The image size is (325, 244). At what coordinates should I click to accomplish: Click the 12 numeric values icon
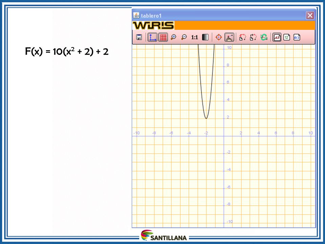tap(287, 37)
